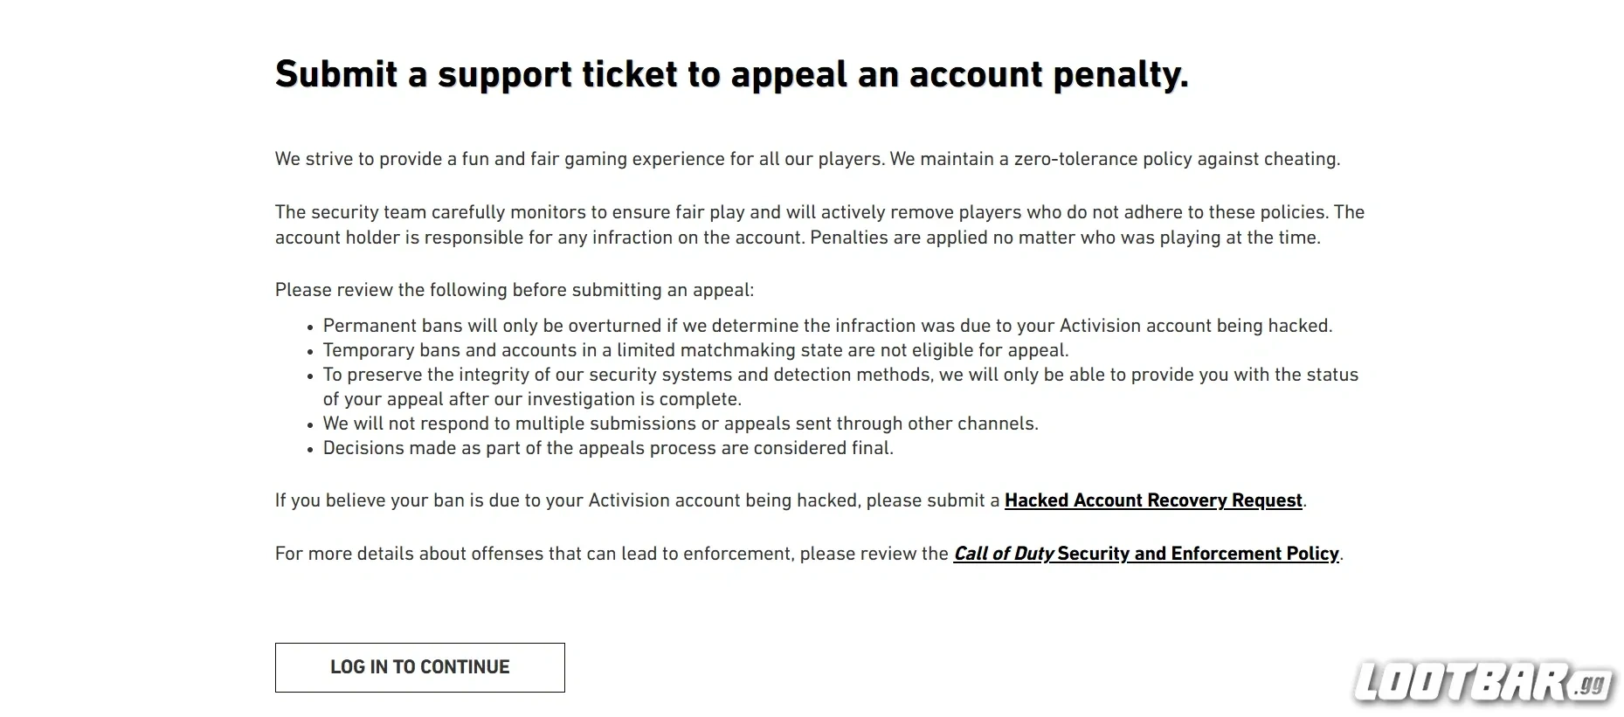The image size is (1624, 717).
Task: Select the final decisions bullet point
Action: pos(608,448)
